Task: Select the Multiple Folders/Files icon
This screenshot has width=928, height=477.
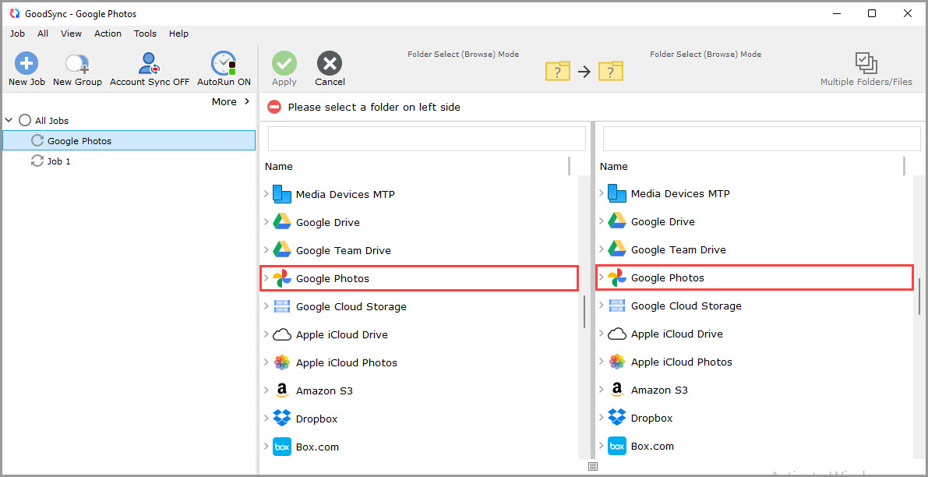Action: click(x=866, y=62)
